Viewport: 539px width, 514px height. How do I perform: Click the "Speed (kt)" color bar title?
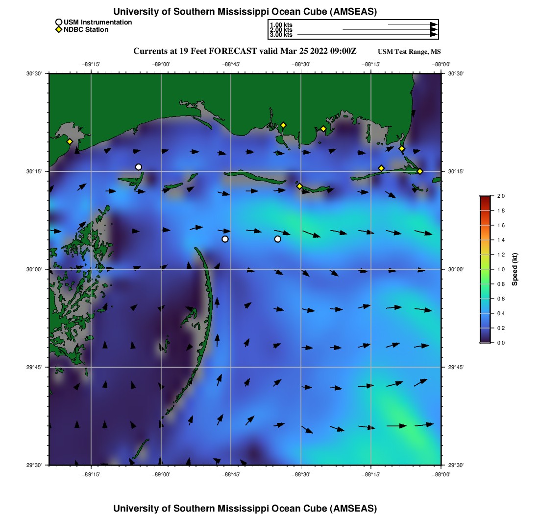point(514,270)
